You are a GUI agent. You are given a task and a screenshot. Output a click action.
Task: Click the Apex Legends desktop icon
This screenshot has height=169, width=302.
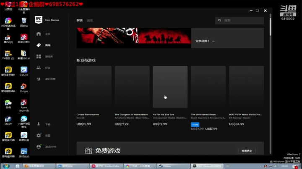point(24,102)
